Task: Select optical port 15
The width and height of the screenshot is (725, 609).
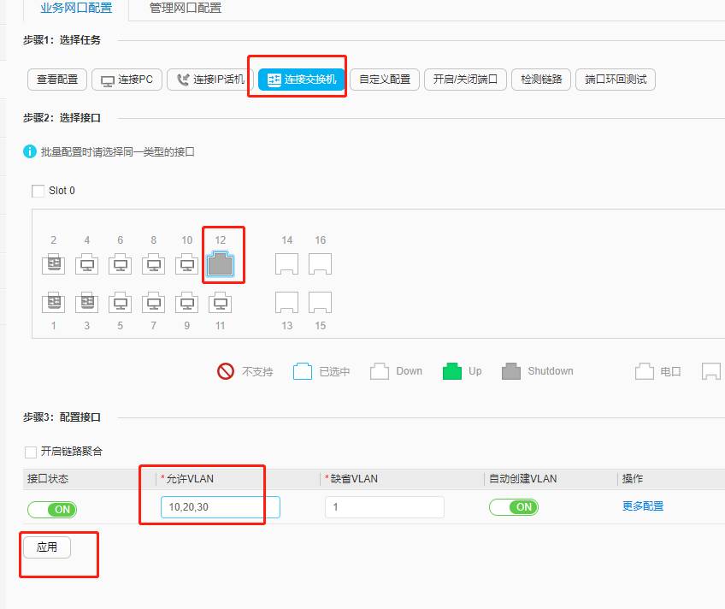Action: [x=320, y=303]
